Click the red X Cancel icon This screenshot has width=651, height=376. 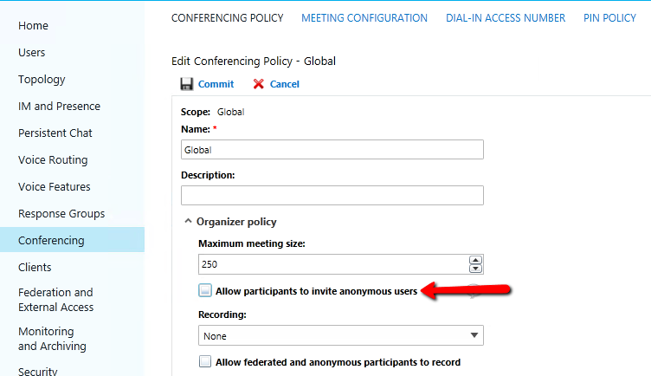point(258,84)
